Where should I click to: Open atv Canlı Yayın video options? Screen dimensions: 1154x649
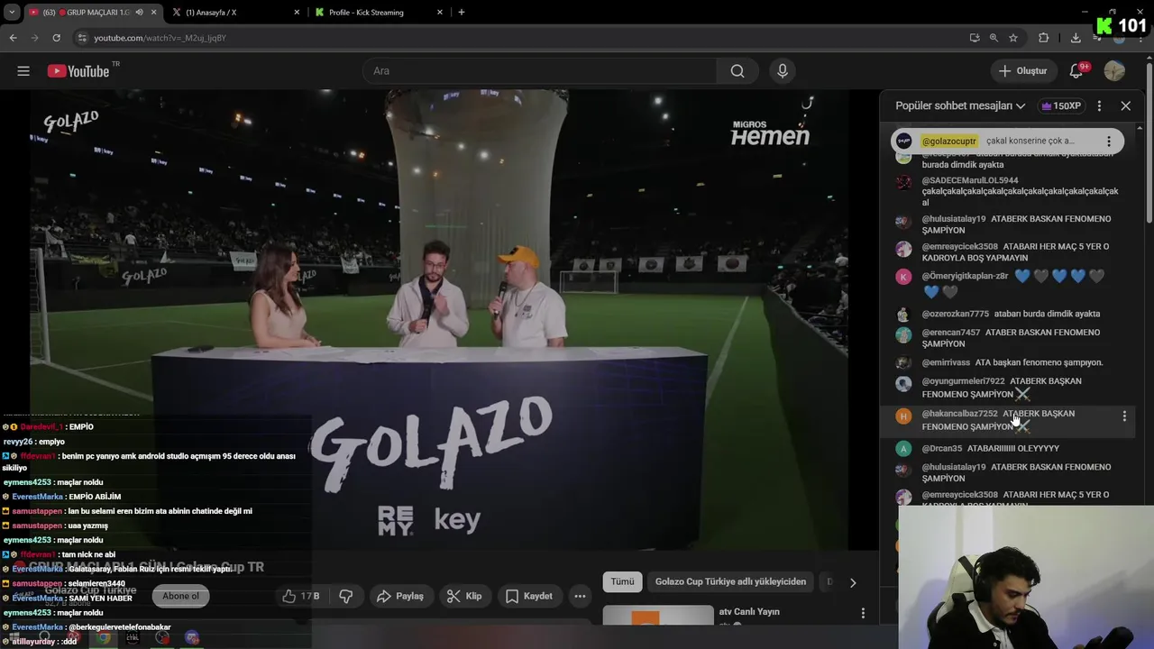(863, 613)
